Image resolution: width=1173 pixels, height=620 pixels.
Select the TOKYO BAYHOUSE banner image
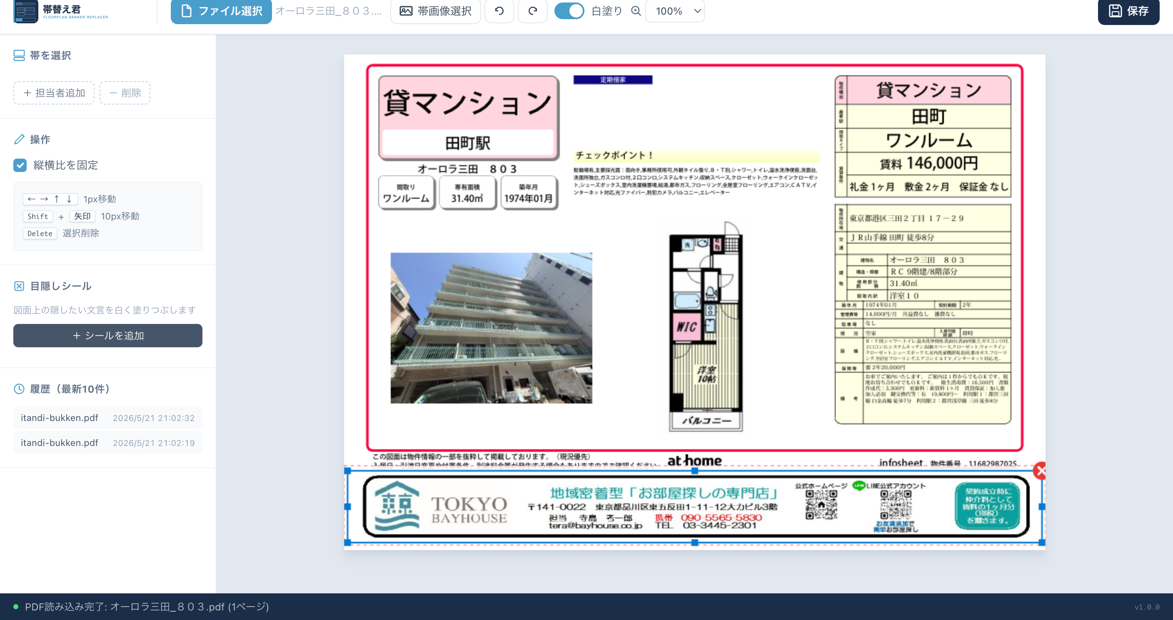695,507
